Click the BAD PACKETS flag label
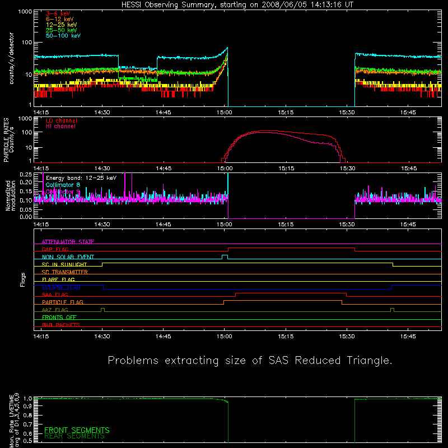This screenshot has width=448, height=448. pyautogui.click(x=61, y=325)
